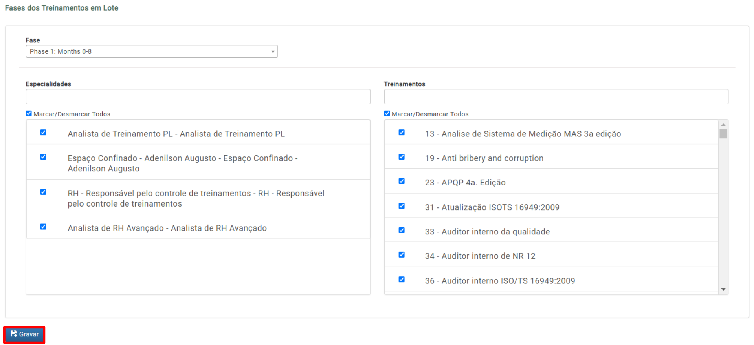This screenshot has width=754, height=345.
Task: Open the Fase dropdown
Action: pyautogui.click(x=152, y=51)
